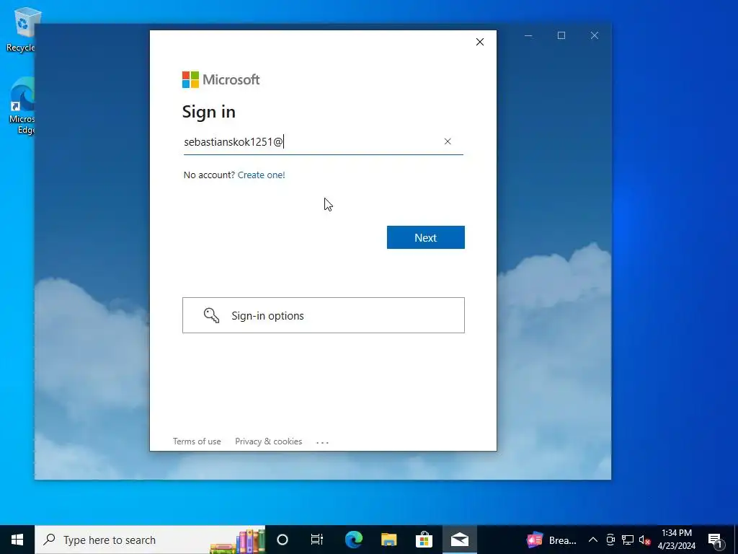Click the muted volume tray icon
Screen dimensions: 738x554
click(645, 540)
